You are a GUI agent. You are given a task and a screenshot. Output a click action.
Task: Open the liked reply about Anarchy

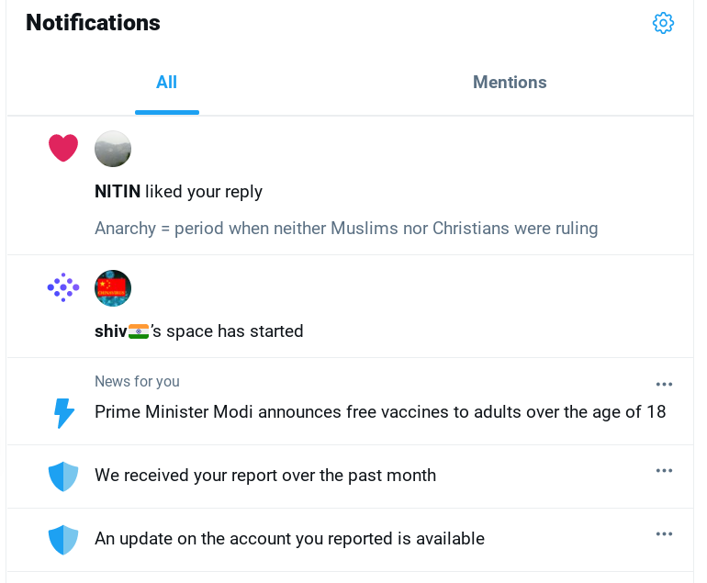[346, 228]
